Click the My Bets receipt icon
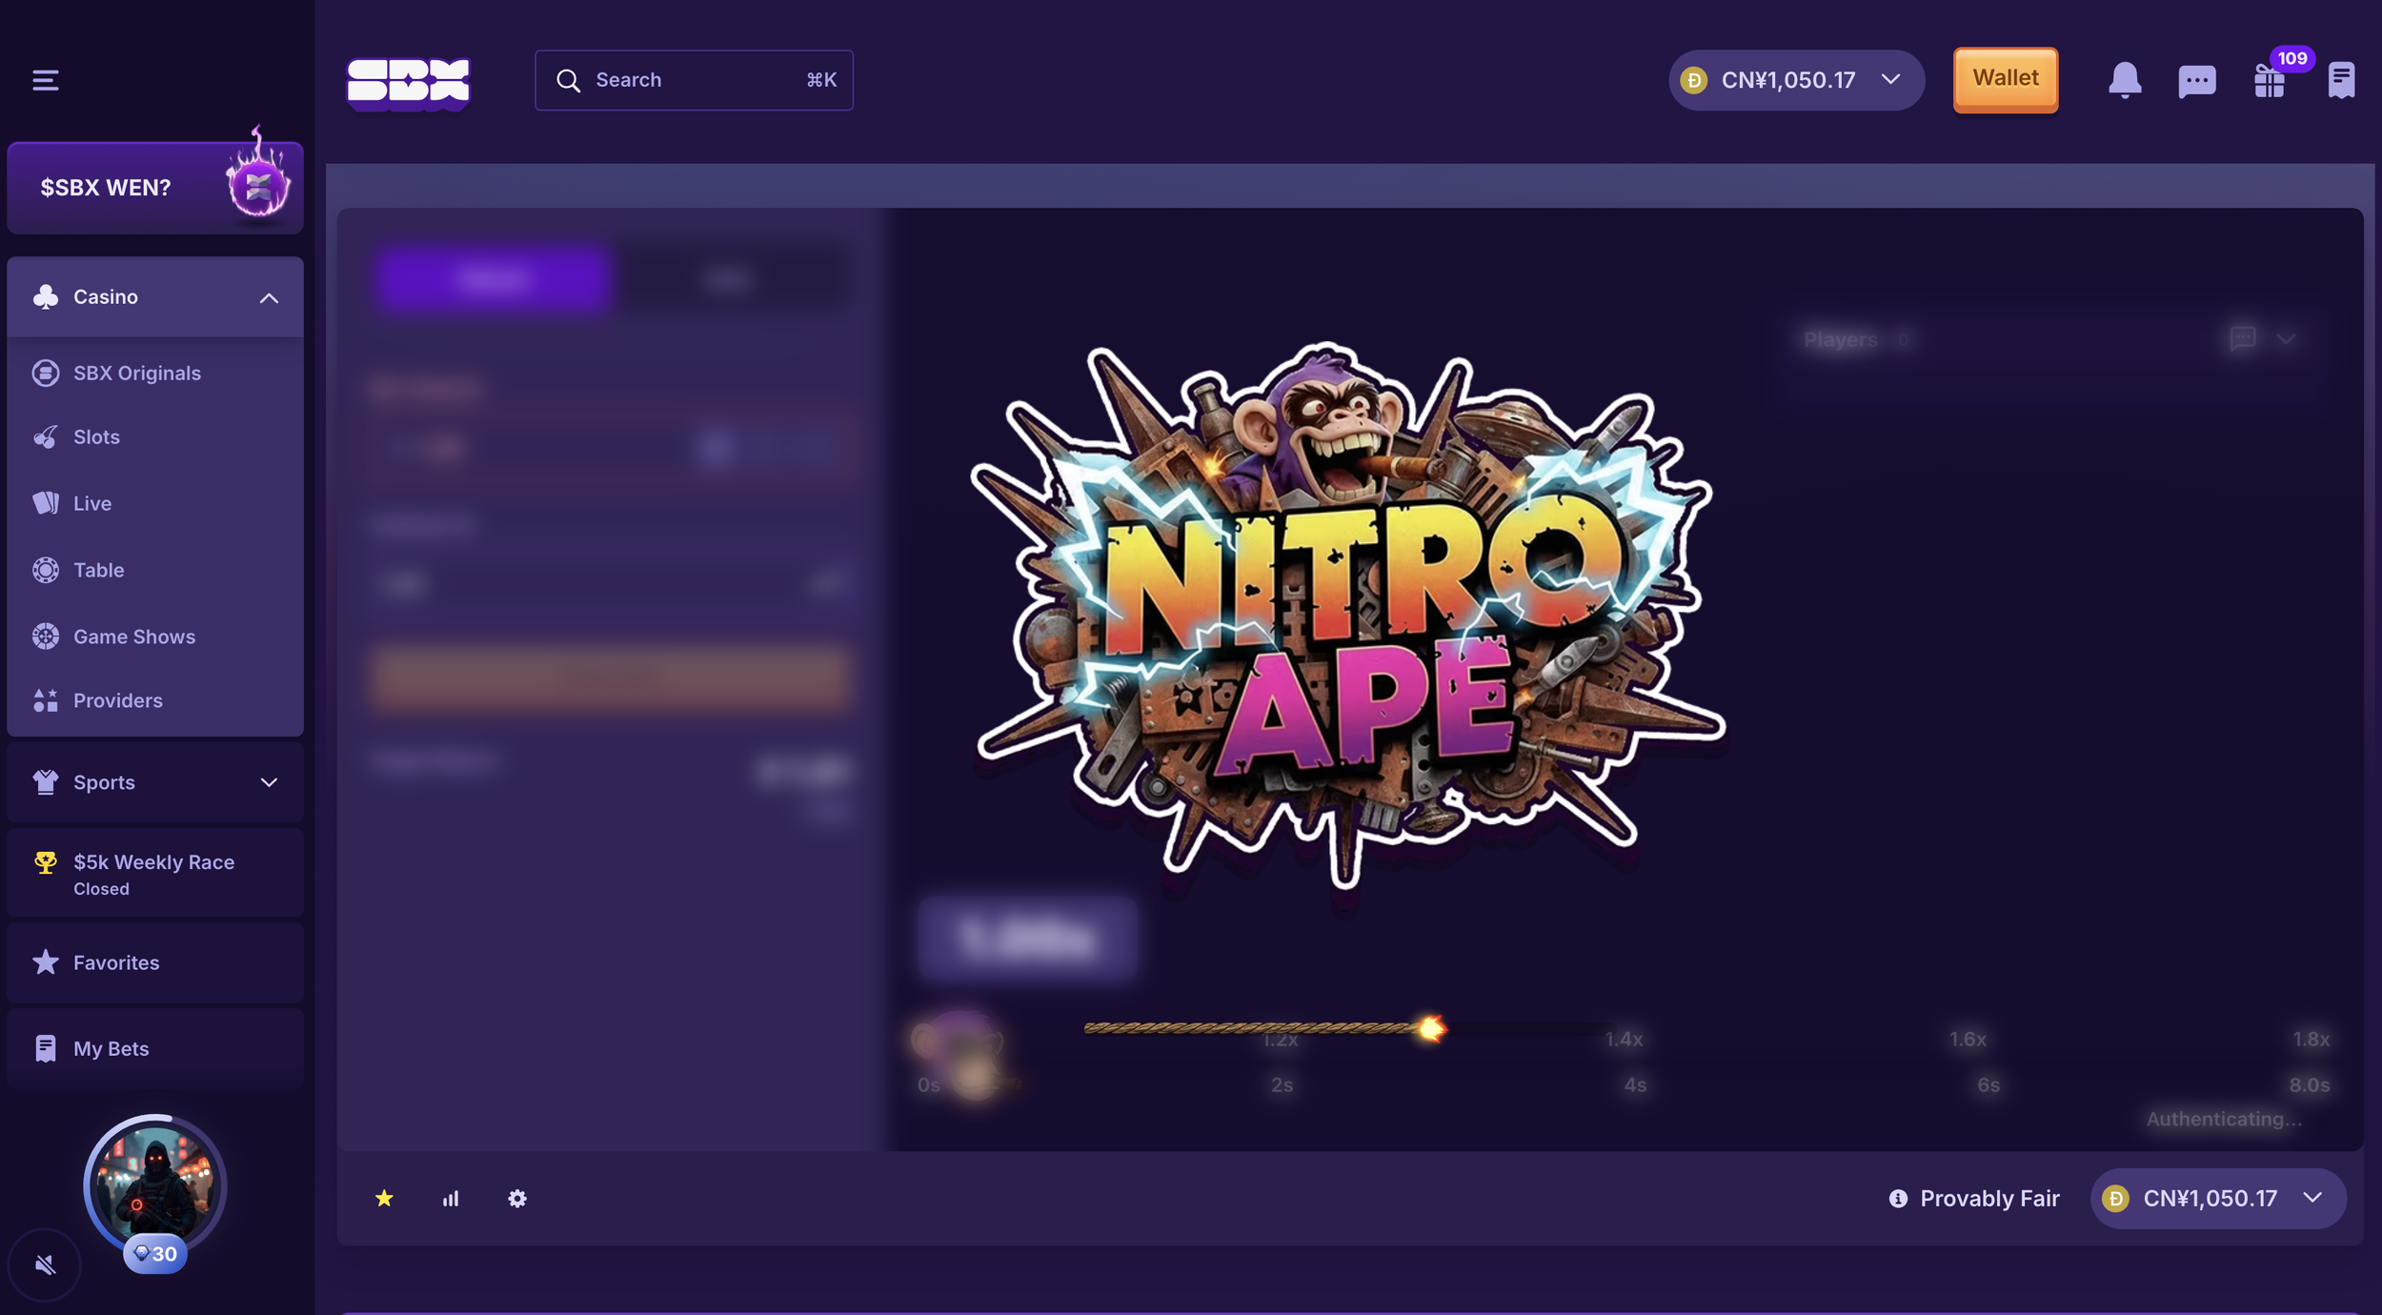 tap(45, 1048)
